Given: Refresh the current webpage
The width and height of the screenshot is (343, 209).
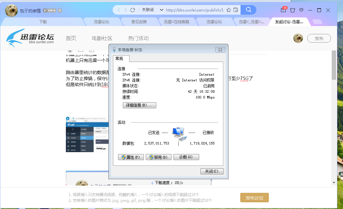Looking at the screenshot, I should click(132, 10).
